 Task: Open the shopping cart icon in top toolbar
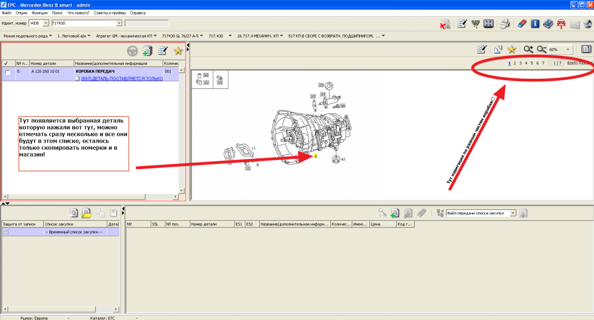[x=475, y=24]
